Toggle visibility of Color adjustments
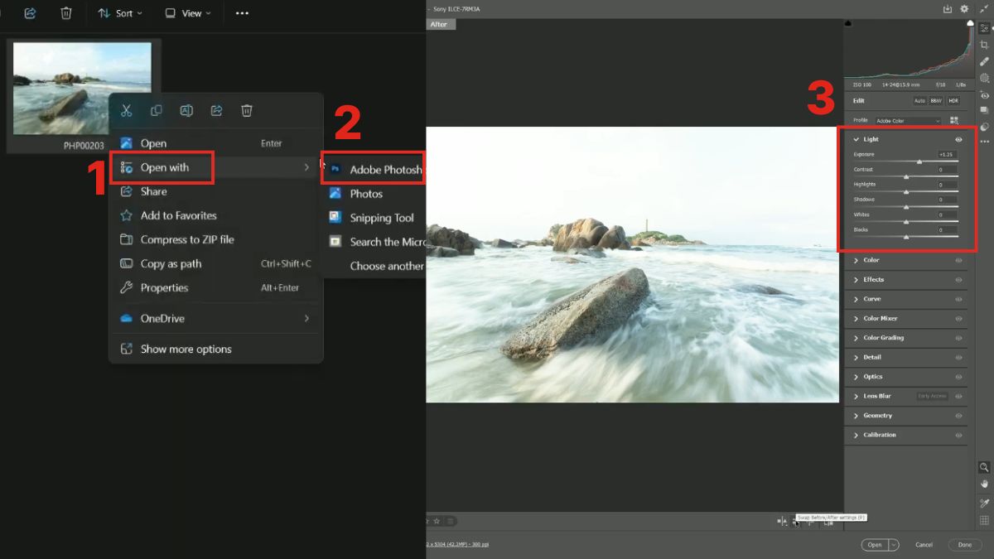The width and height of the screenshot is (994, 559). pyautogui.click(x=959, y=260)
